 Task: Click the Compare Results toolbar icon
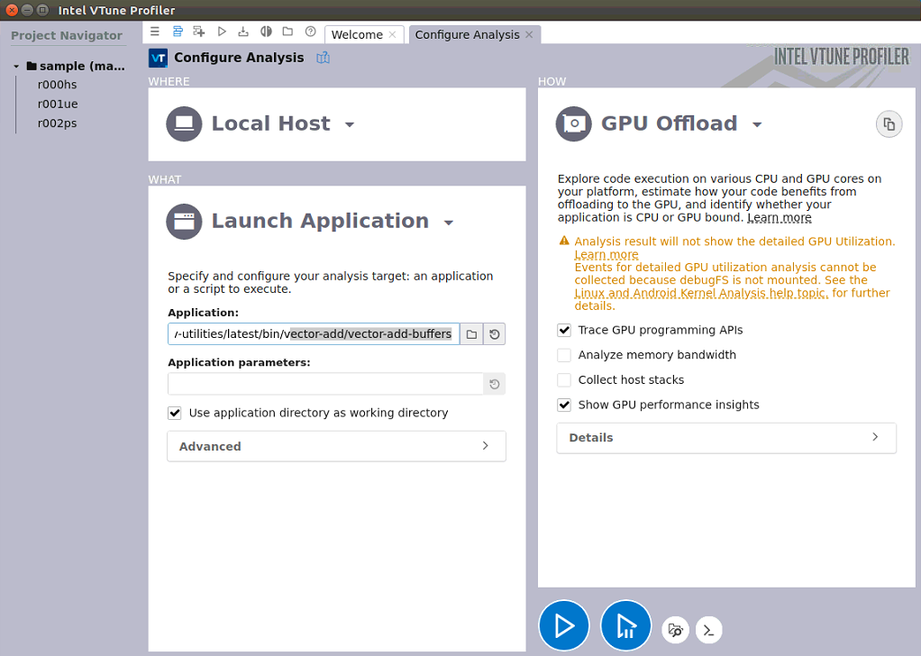click(x=266, y=32)
